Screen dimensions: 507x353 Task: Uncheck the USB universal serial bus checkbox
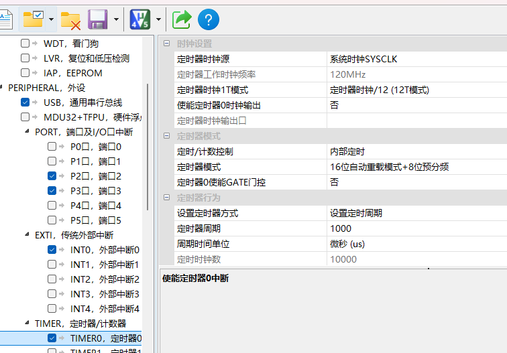pyautogui.click(x=25, y=102)
